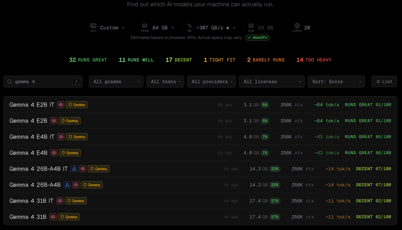
Task: Click Gemma license badge on Gemma 4 26B-A4B IT
Action: [98, 169]
